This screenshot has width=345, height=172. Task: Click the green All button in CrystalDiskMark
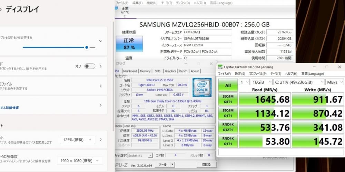pyautogui.click(x=228, y=85)
